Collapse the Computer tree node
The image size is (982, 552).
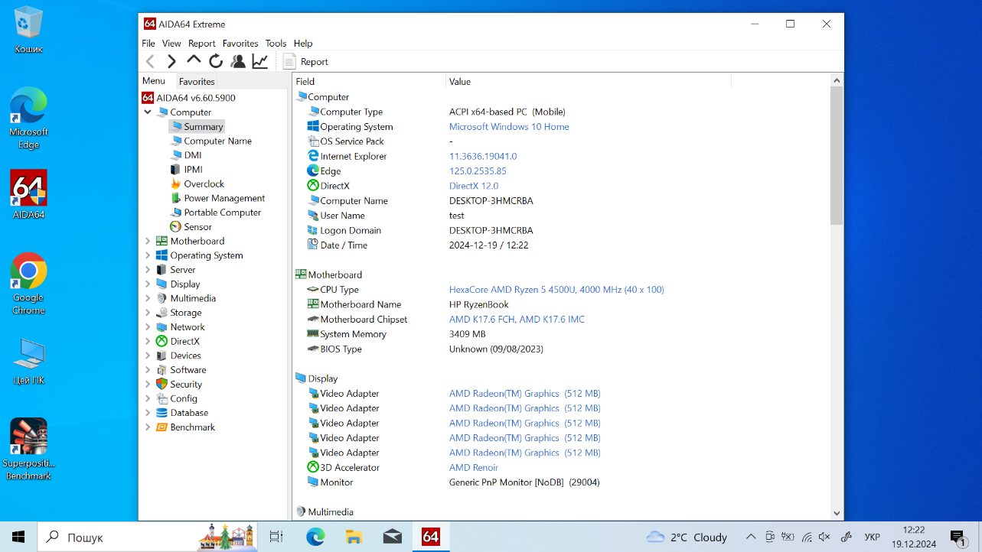[x=148, y=112]
